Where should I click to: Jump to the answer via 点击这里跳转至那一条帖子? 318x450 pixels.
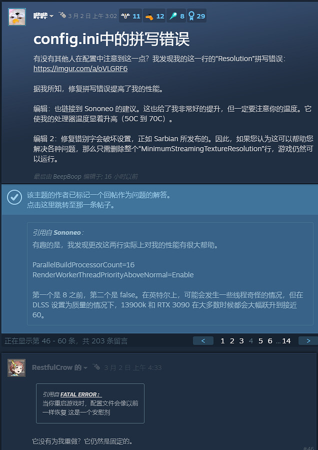click(70, 206)
